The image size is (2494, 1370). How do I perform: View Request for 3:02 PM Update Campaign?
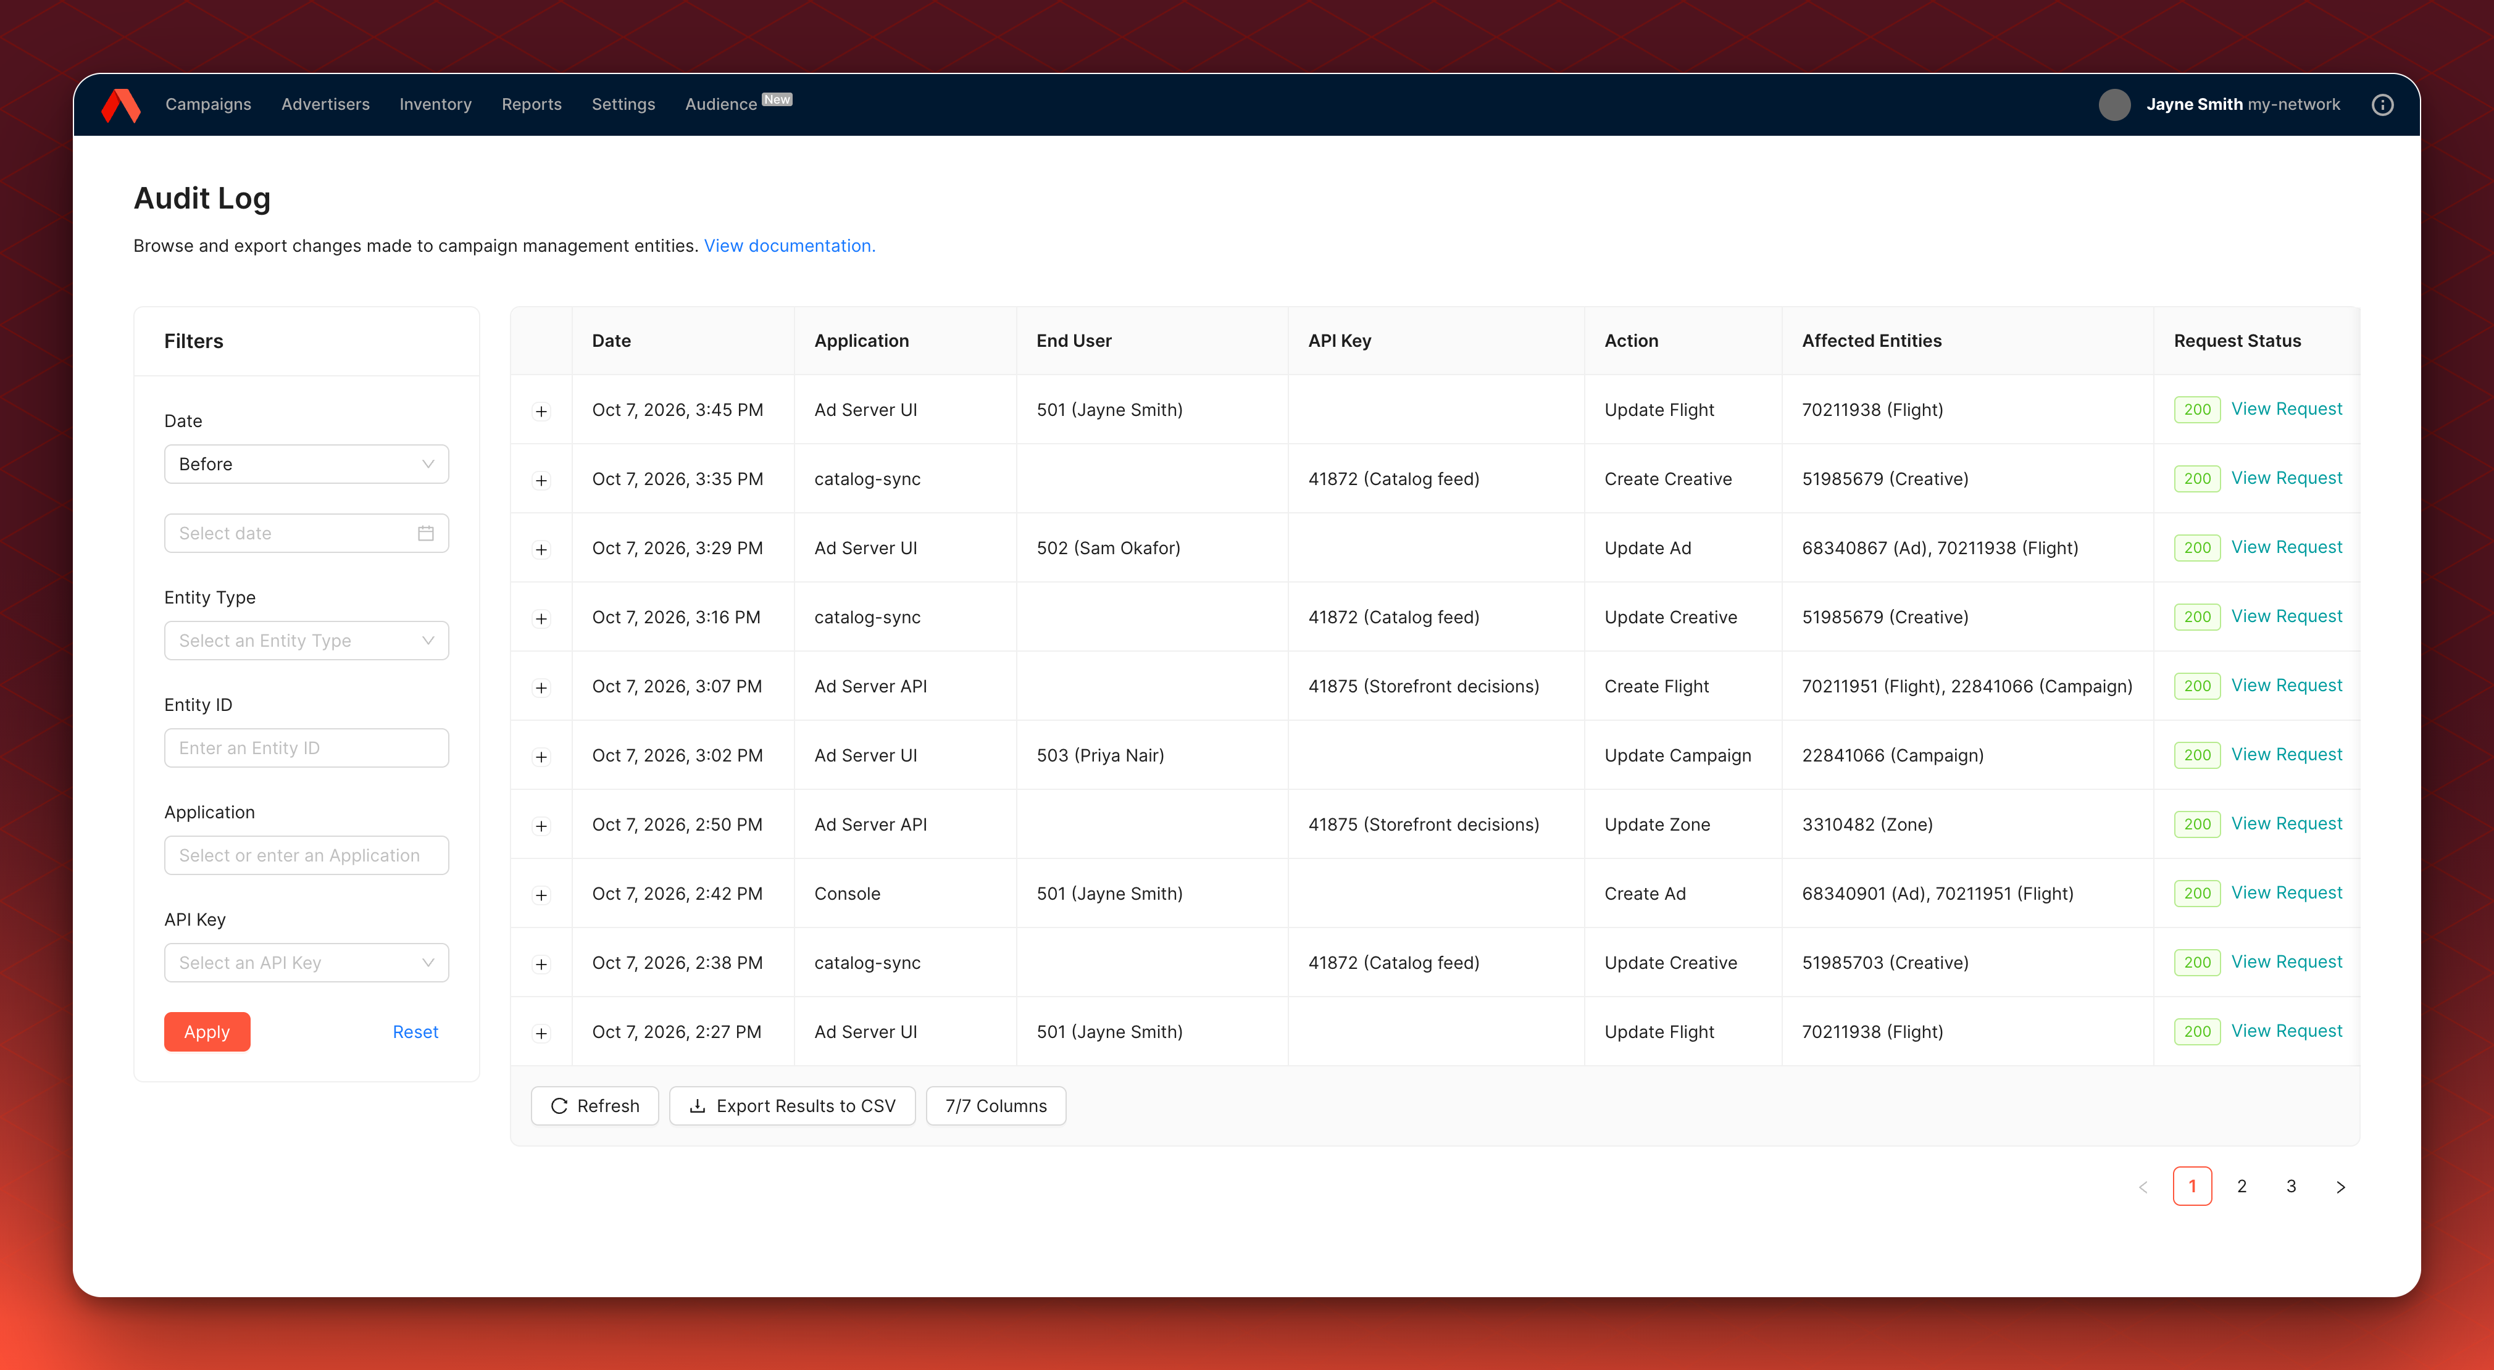(x=2287, y=755)
